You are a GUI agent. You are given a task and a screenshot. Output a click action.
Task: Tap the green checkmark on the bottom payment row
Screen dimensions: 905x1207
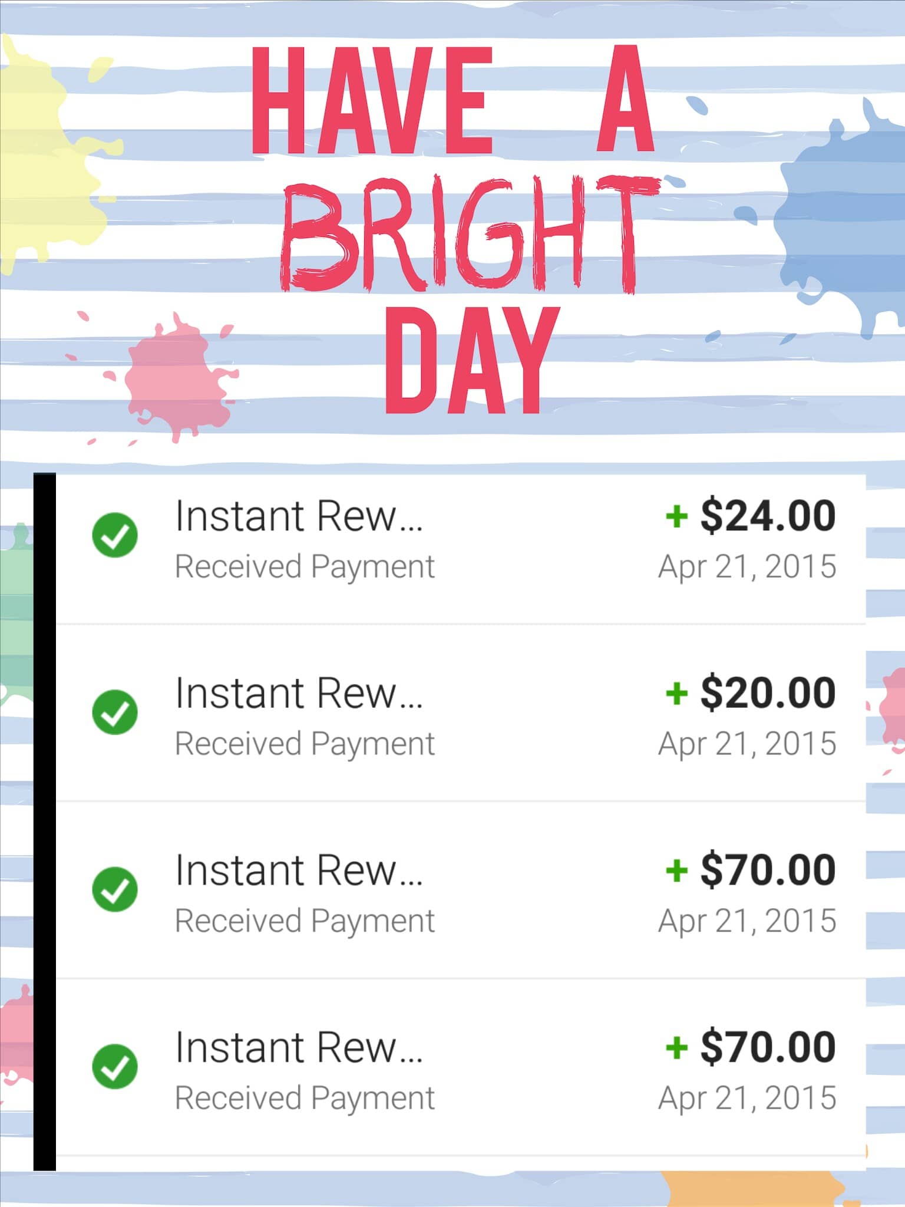click(115, 1067)
